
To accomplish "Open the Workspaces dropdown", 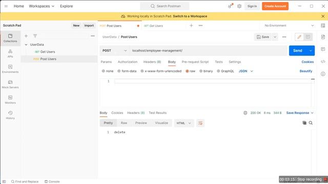I will click(42, 6).
